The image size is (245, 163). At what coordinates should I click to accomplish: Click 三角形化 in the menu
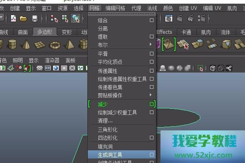pos(107,130)
